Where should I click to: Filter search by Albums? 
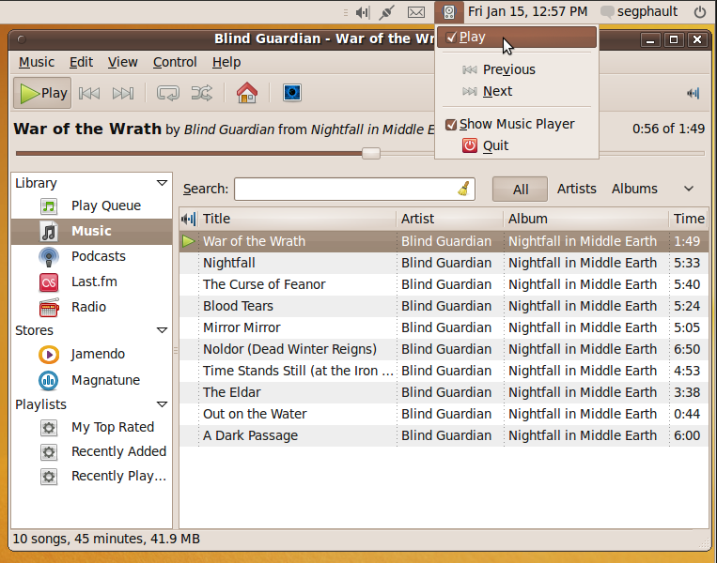pos(634,189)
